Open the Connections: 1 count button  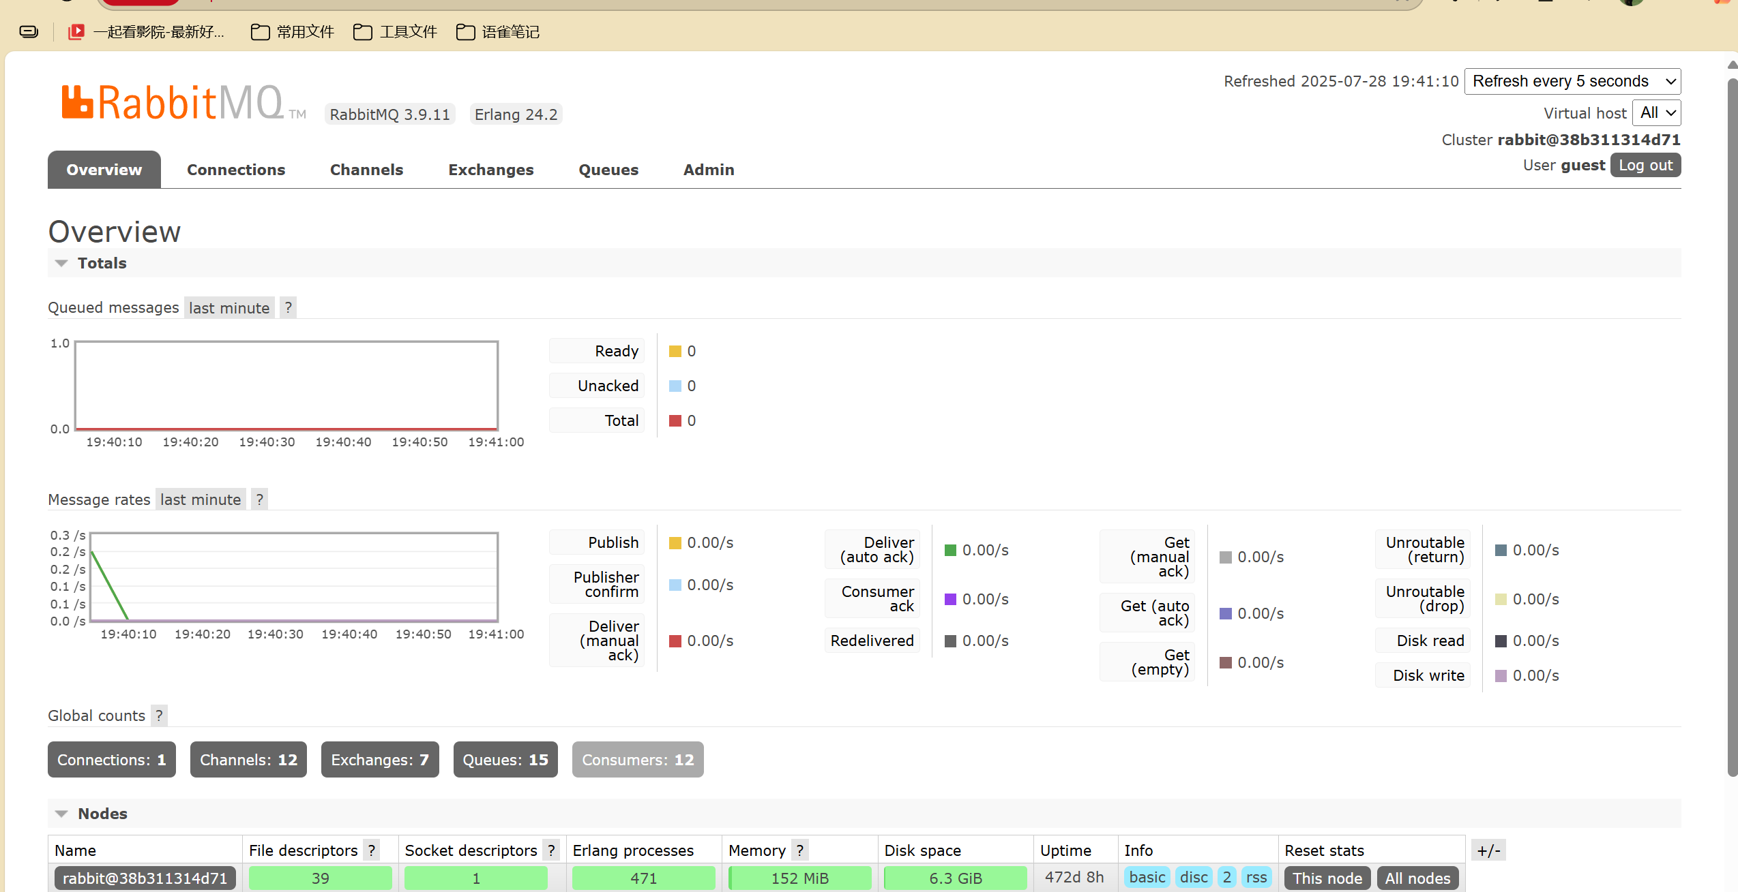pyautogui.click(x=112, y=759)
